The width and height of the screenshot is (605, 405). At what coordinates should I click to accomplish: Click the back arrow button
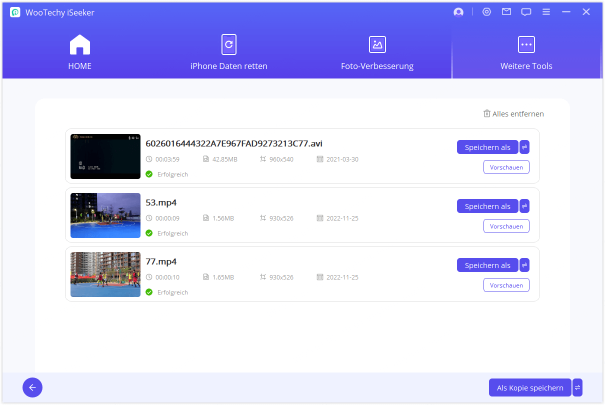pos(32,387)
